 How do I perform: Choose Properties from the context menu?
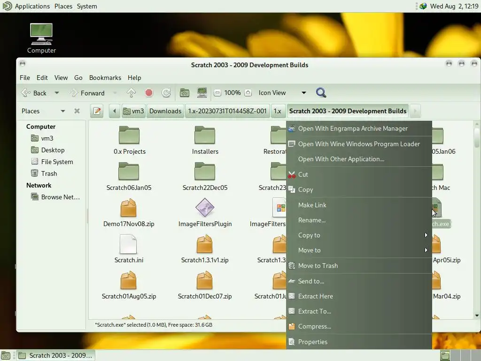tap(359, 342)
